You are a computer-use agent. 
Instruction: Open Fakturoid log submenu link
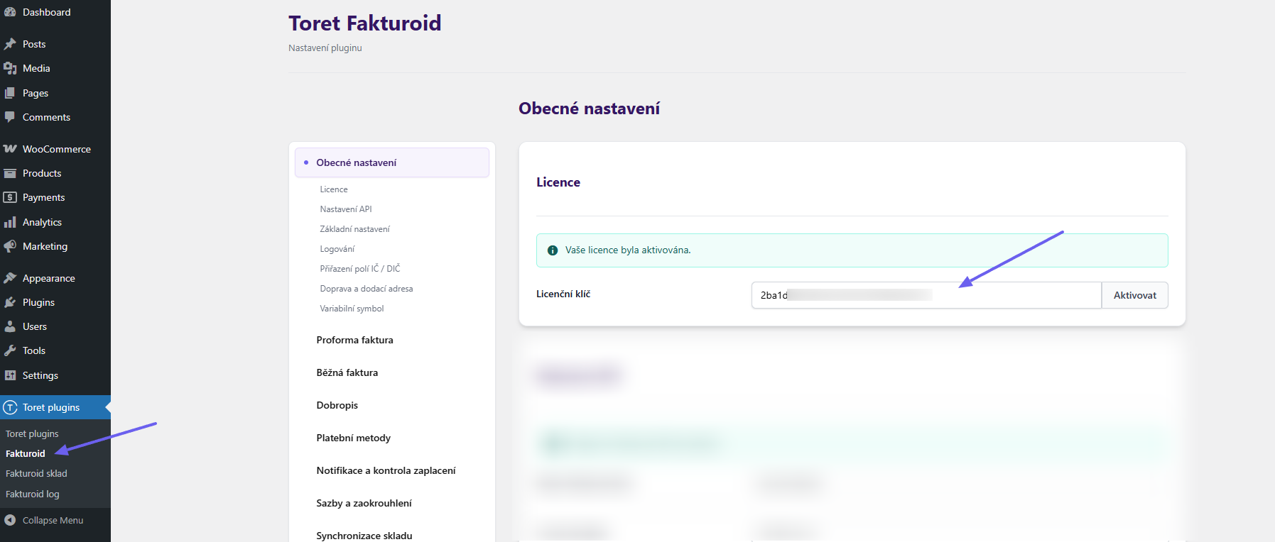pyautogui.click(x=33, y=494)
